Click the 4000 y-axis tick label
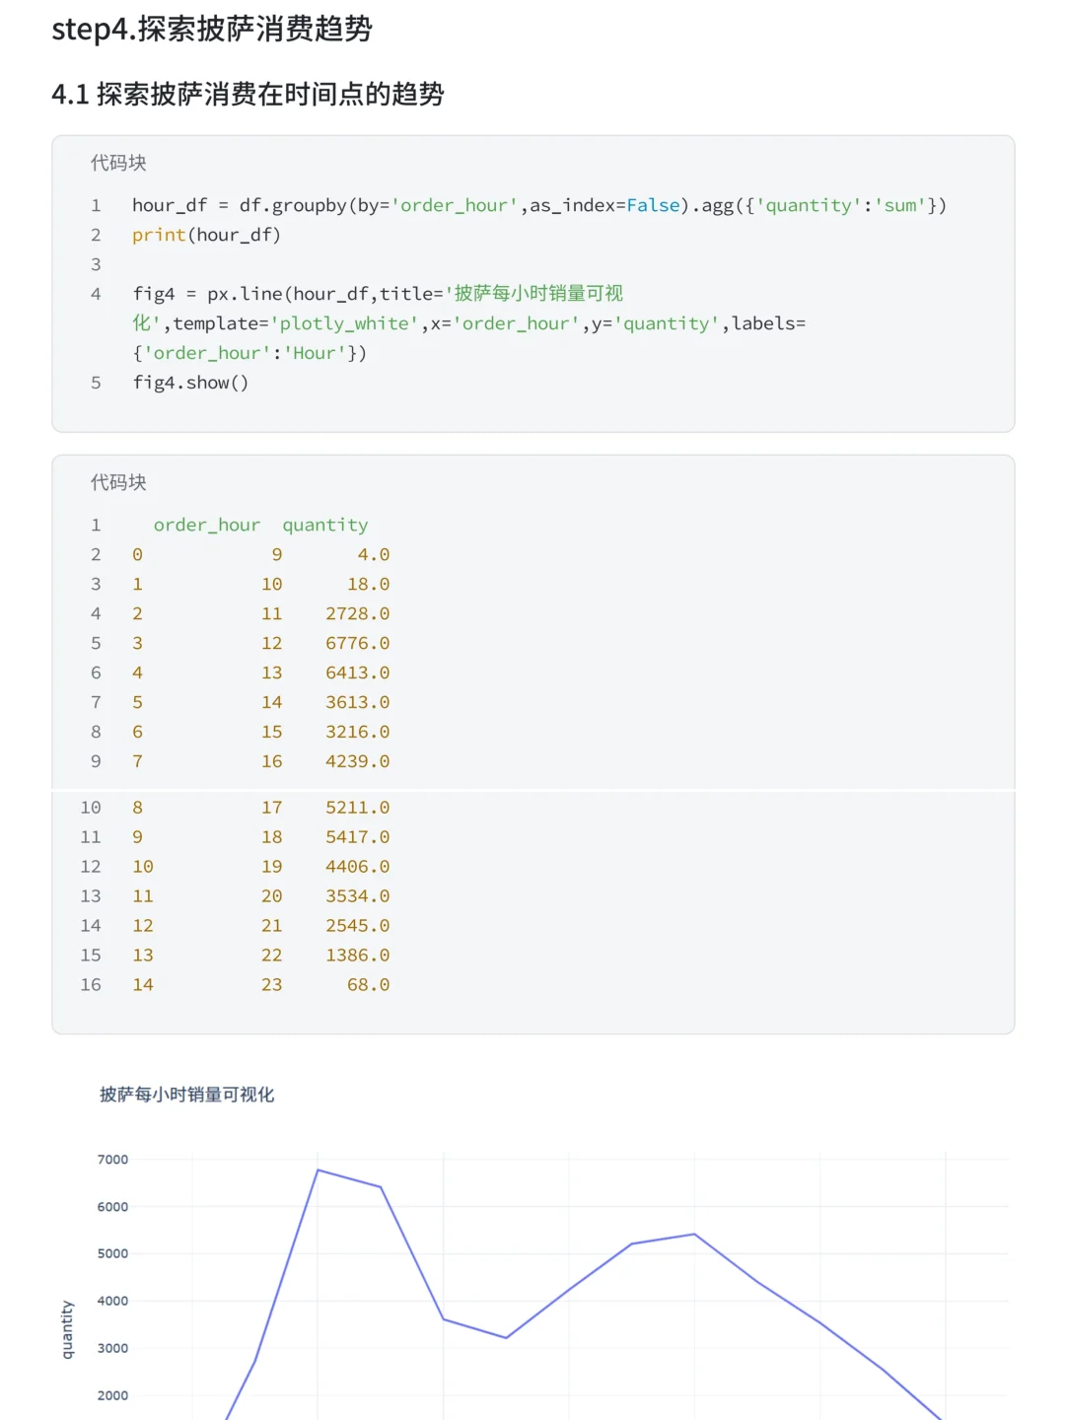Screen dimensions: 1065x1420 (112, 1302)
